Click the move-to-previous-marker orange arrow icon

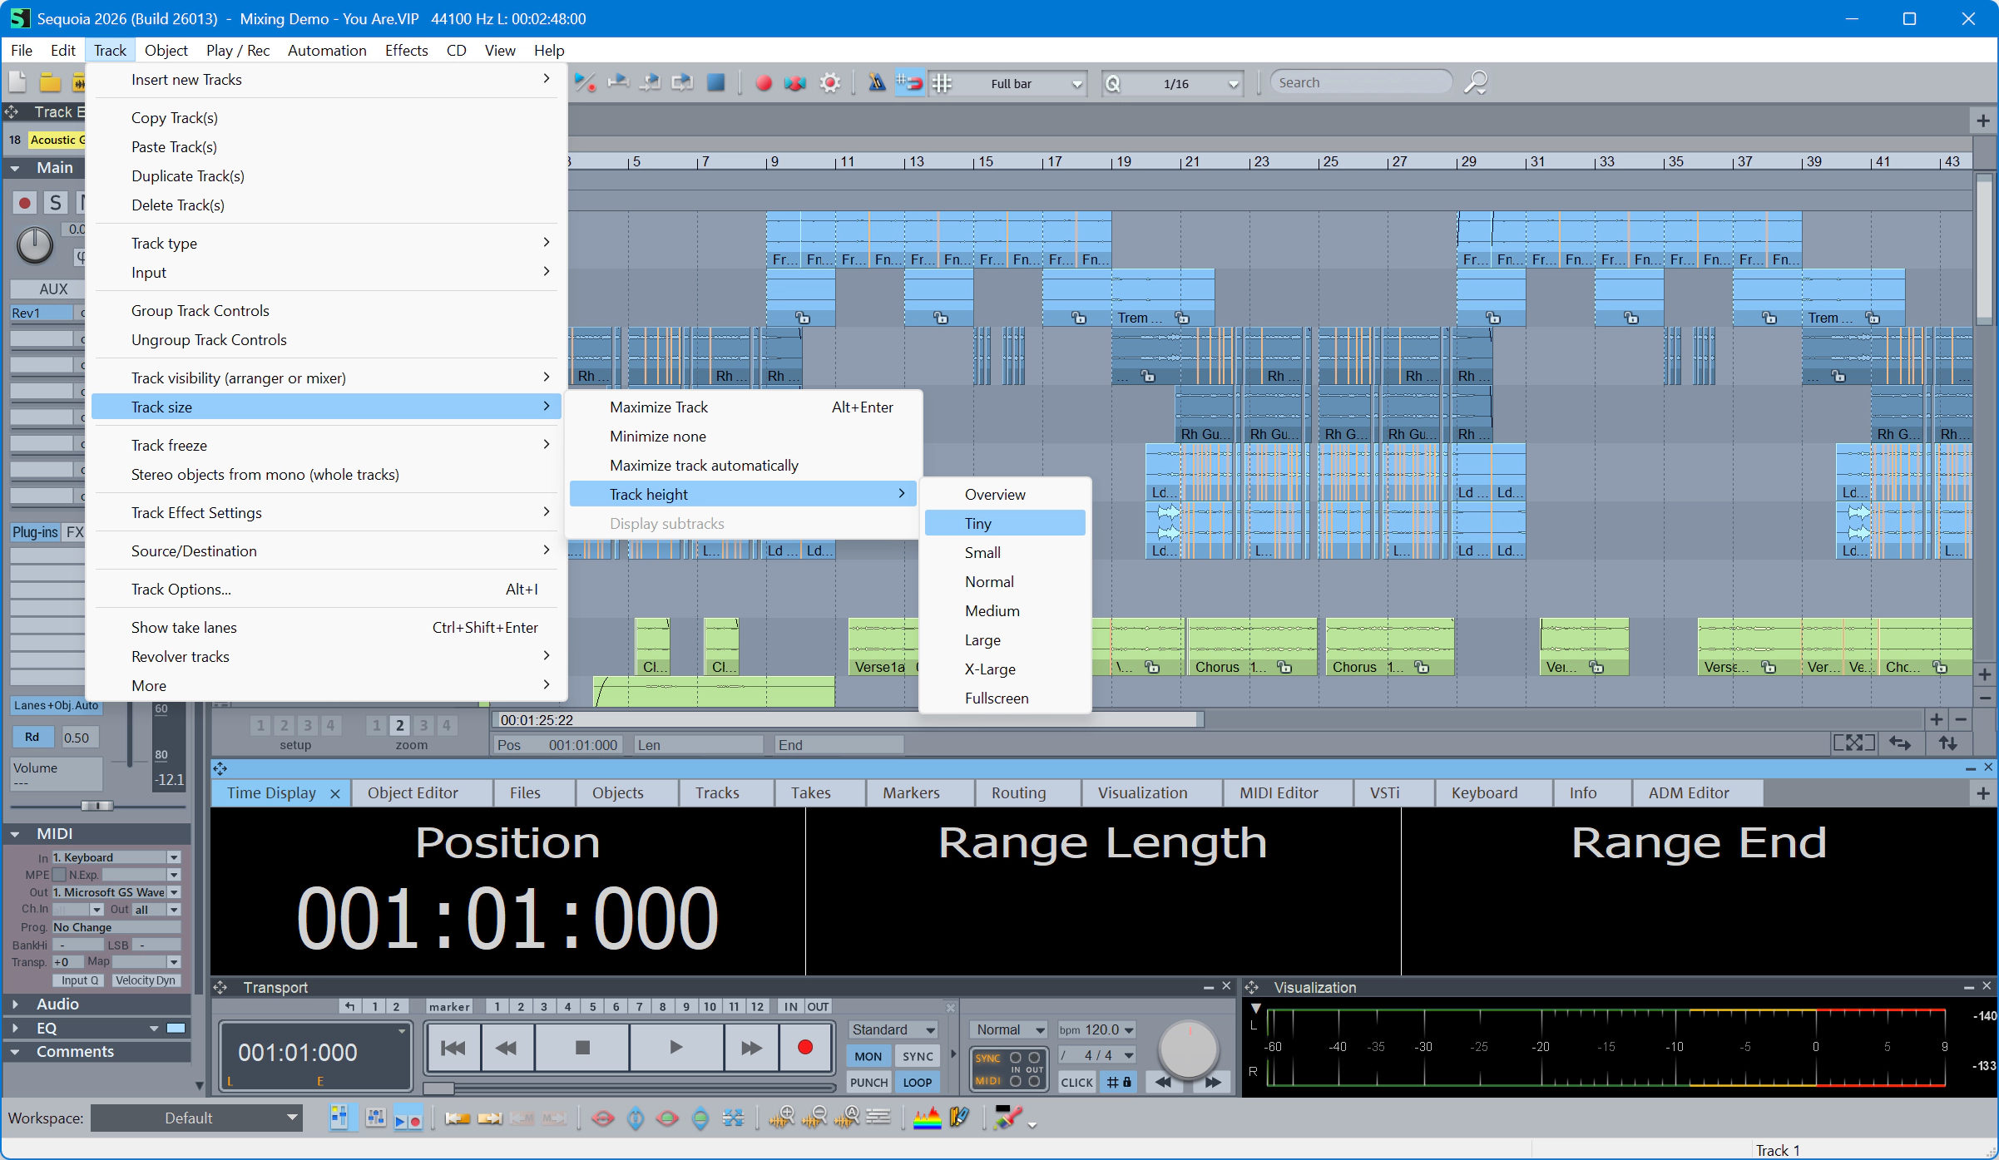(x=457, y=1118)
